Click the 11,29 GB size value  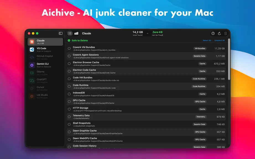220,49
